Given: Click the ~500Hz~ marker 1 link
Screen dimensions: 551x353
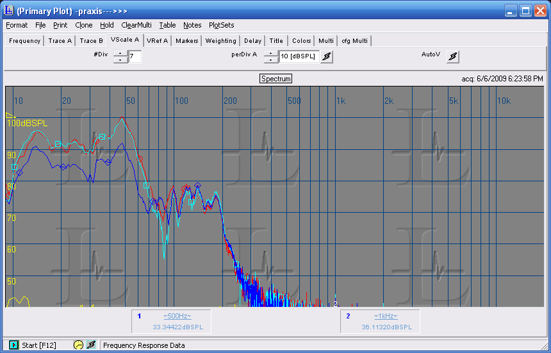Looking at the screenshot, I should point(177,316).
